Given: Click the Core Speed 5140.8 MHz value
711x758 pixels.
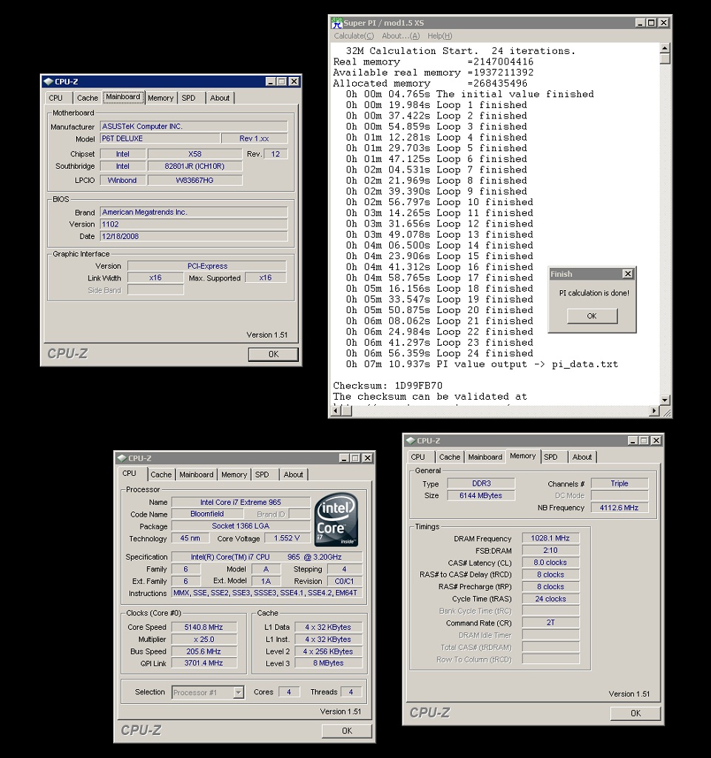Looking at the screenshot, I should (203, 627).
